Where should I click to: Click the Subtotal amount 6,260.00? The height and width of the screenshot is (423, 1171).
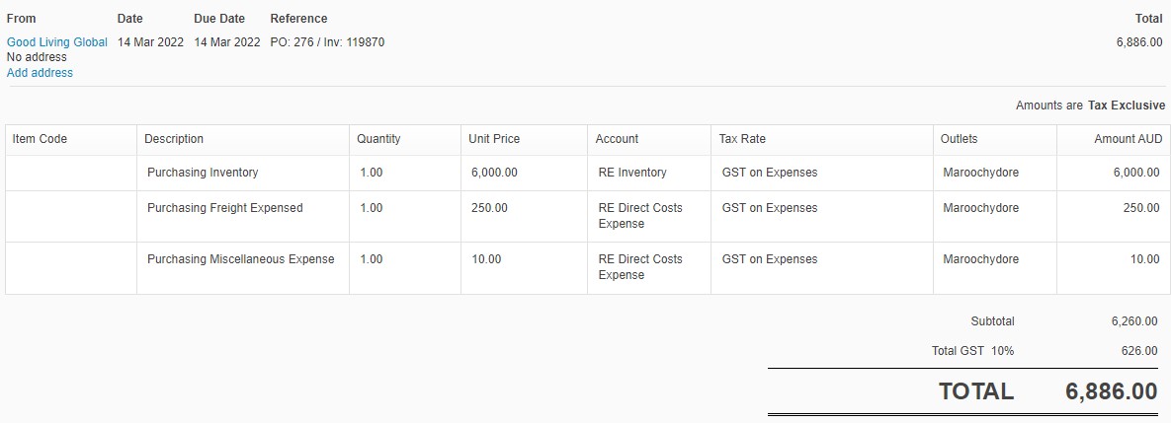tap(1133, 321)
